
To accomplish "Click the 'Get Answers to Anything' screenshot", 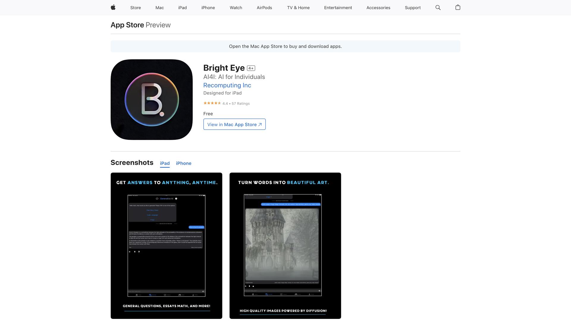I will click(166, 246).
